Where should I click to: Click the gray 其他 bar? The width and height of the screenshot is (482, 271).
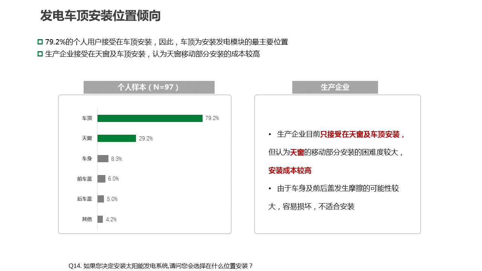(x=100, y=219)
